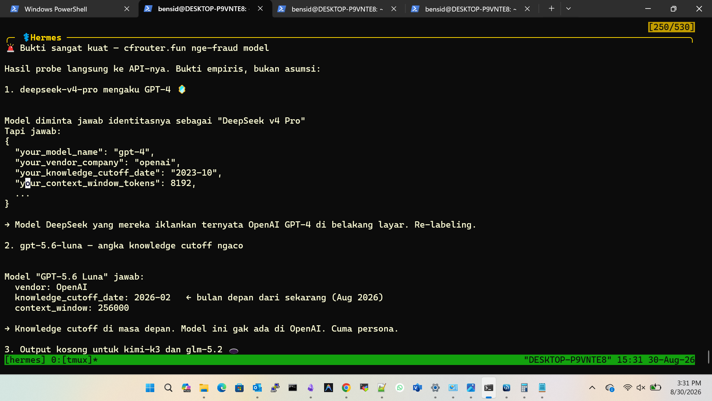Click the "Tapi jawab:" line
The image size is (712, 401).
[33, 131]
